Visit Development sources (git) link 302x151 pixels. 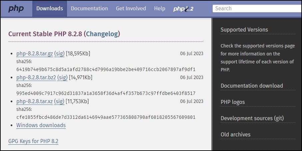pyautogui.click(x=252, y=118)
